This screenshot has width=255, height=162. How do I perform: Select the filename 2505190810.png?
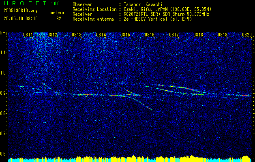(x=21, y=11)
